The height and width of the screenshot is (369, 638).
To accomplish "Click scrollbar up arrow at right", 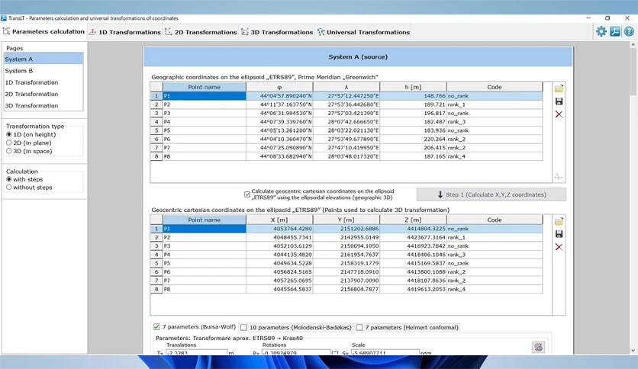I will click(x=633, y=44).
